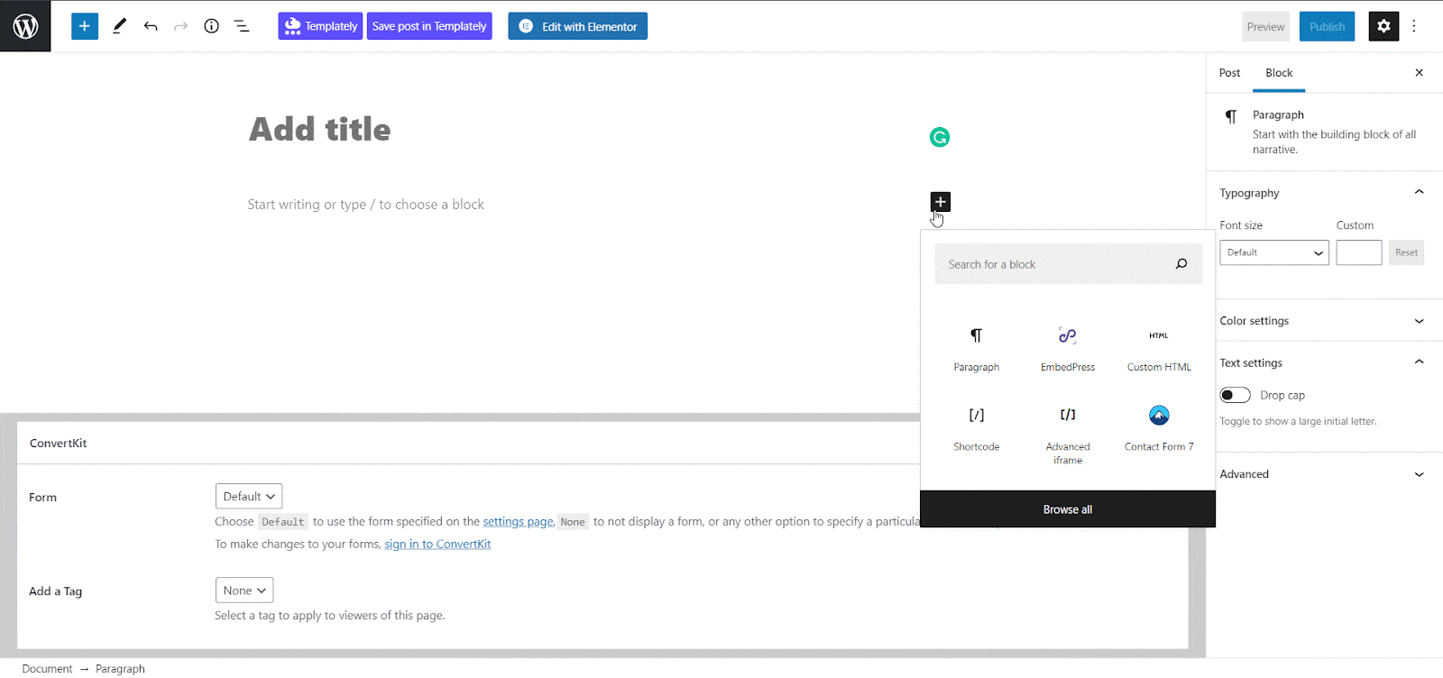Insert the Contact Form 7 block
Viewport: 1443px width, 678px height.
coord(1159,428)
